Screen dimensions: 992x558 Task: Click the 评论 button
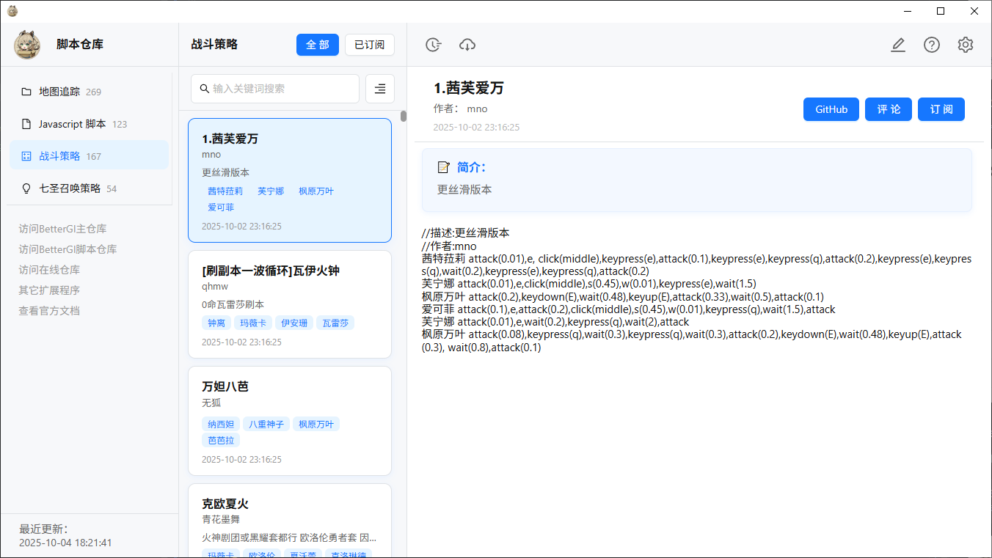[888, 109]
